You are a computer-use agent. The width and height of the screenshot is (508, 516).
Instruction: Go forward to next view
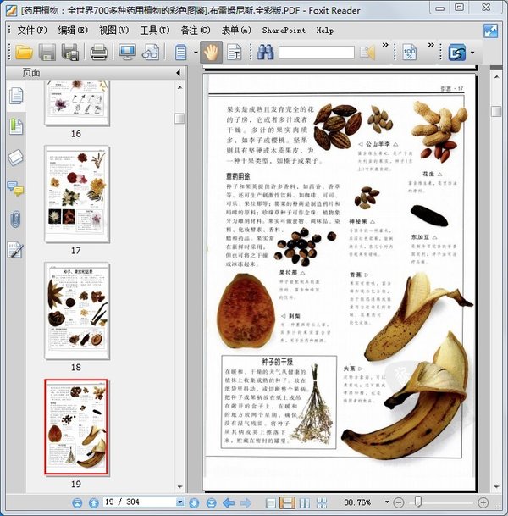pyautogui.click(x=246, y=502)
